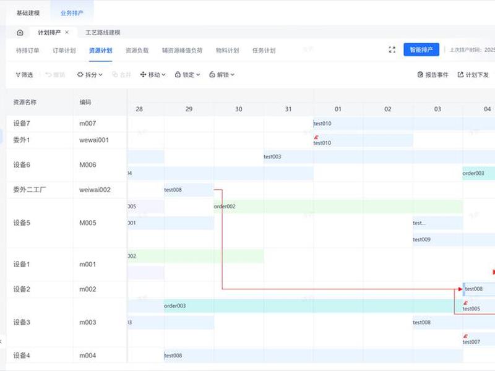Open the home icon tab
This screenshot has height=371, width=495.
pyautogui.click(x=20, y=33)
